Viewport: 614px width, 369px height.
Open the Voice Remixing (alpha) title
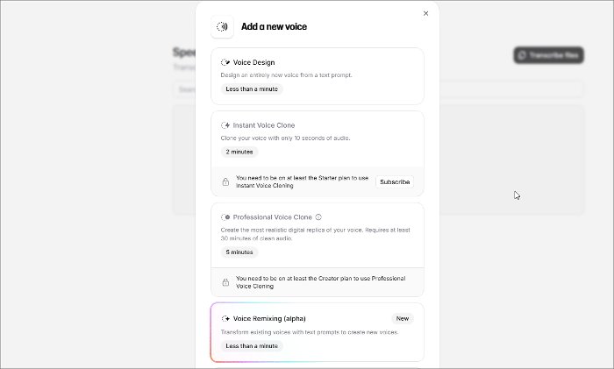[x=269, y=318]
